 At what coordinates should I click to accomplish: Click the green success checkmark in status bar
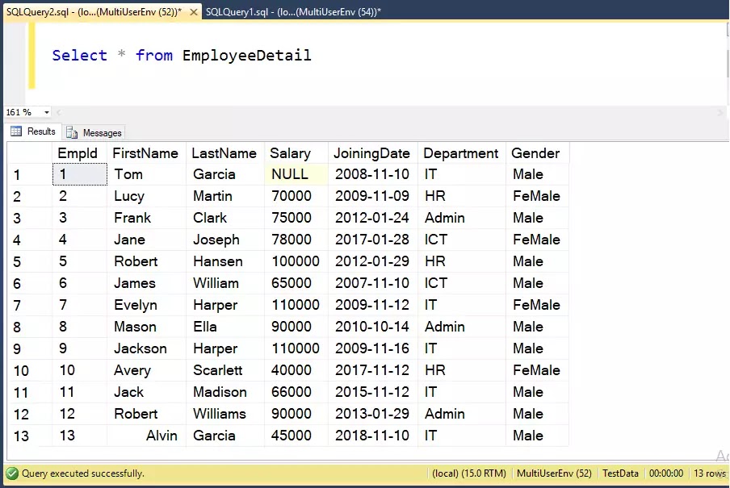[11, 473]
